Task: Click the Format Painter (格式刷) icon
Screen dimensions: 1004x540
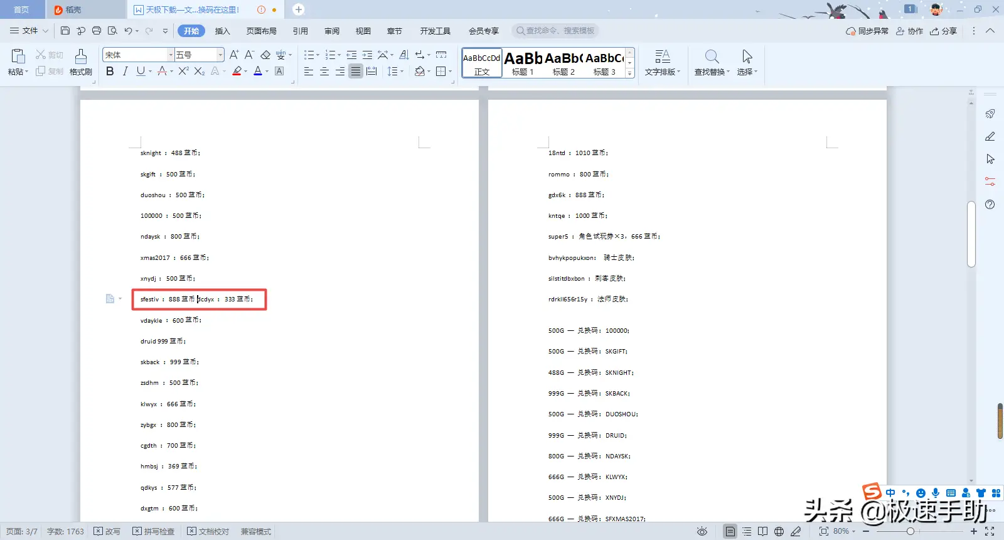Action: click(80, 62)
